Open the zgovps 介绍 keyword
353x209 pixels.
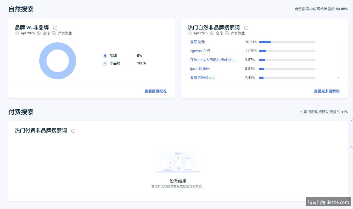(200, 51)
